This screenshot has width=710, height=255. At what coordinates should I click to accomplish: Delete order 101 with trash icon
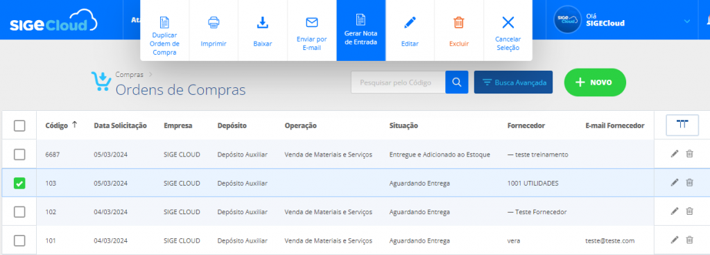tap(690, 240)
